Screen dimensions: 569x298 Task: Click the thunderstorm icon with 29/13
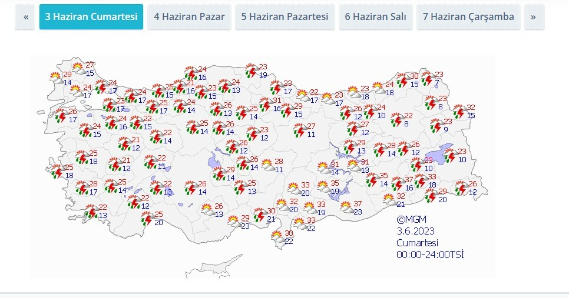pos(350,146)
